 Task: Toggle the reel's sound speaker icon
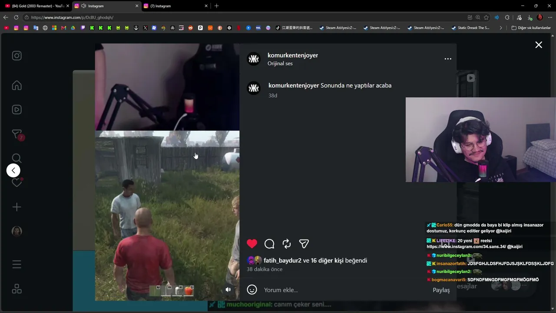click(x=228, y=290)
